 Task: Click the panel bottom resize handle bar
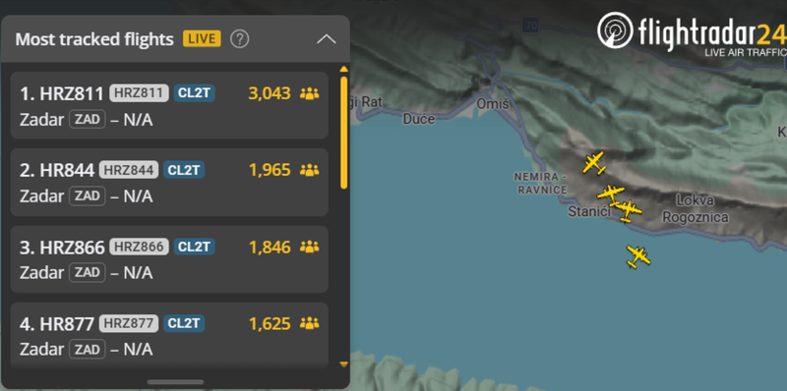[175, 382]
